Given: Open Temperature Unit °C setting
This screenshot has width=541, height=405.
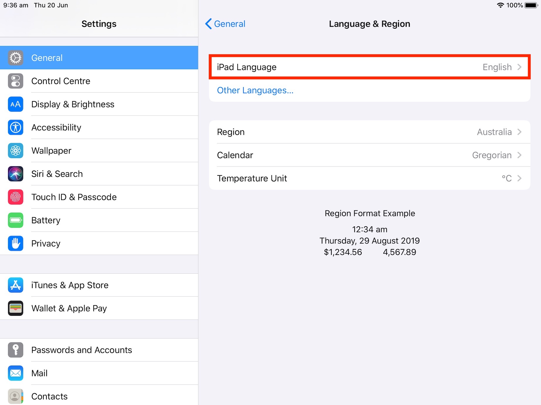Looking at the screenshot, I should 369,178.
